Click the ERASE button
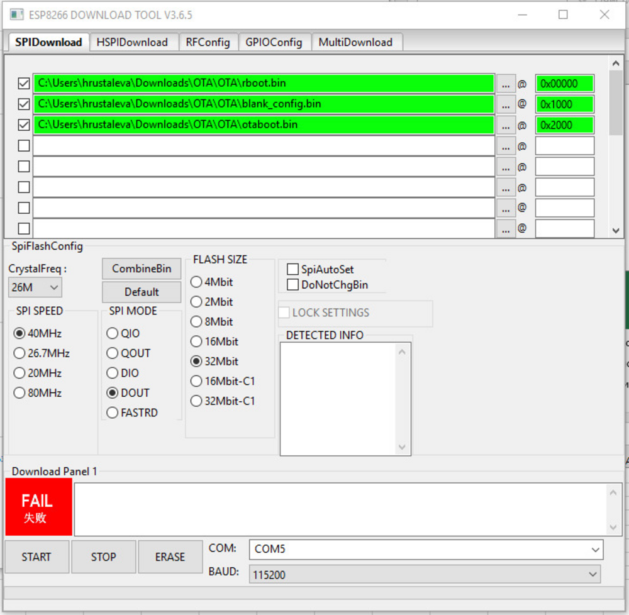 [170, 557]
